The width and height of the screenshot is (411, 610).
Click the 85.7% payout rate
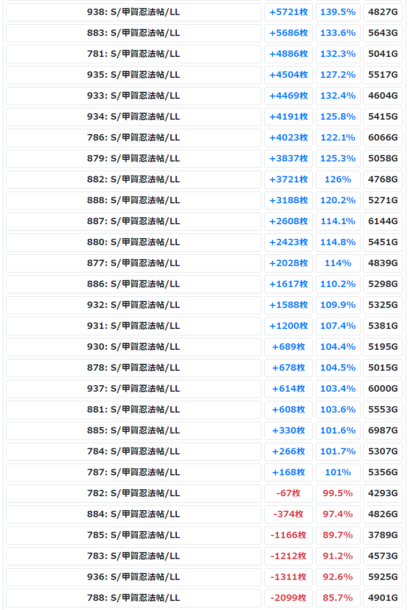338,598
